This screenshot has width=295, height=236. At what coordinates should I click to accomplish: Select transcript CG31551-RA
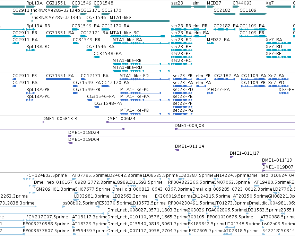point(60,33)
